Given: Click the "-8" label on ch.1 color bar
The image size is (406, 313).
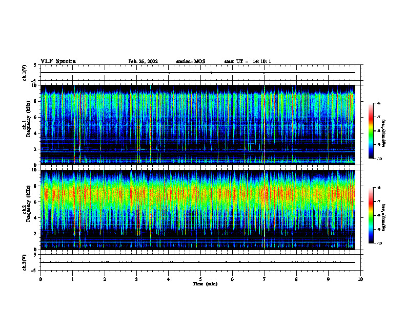Looking at the screenshot, I should click(x=378, y=131).
